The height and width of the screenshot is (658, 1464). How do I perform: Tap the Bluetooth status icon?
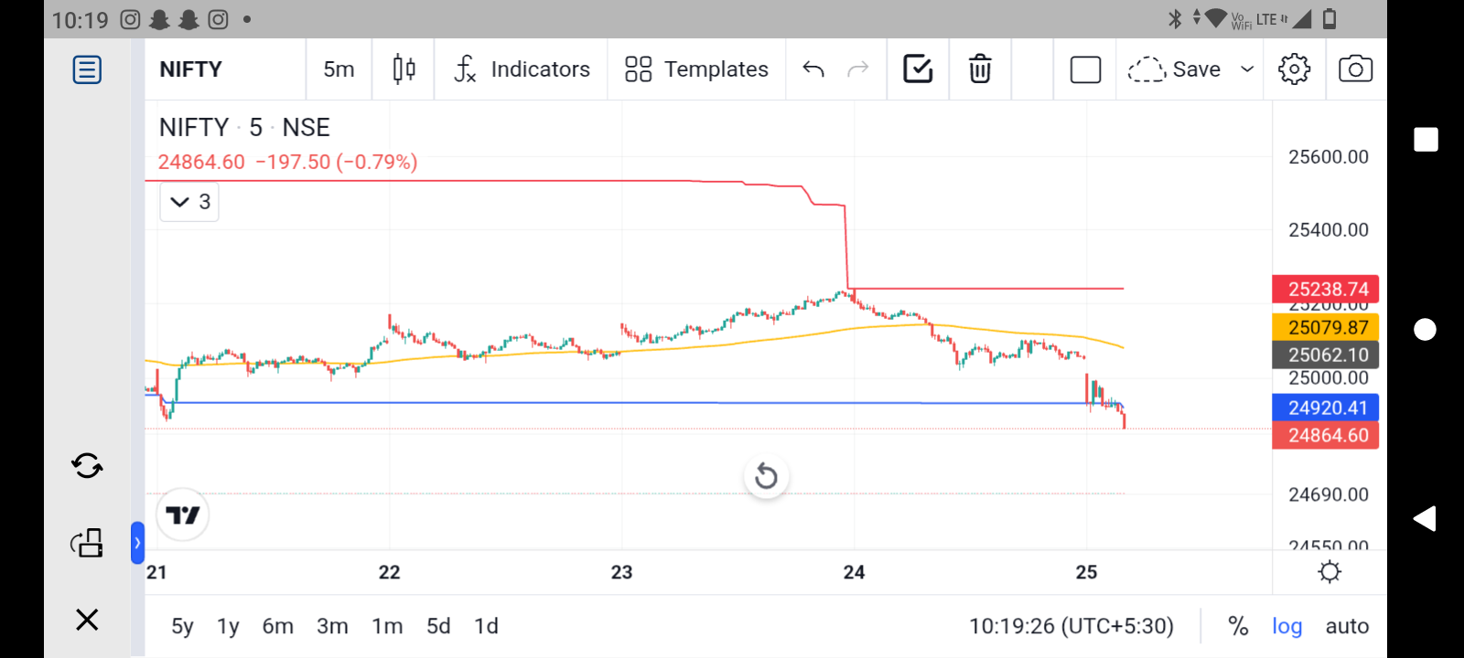coord(1175,18)
